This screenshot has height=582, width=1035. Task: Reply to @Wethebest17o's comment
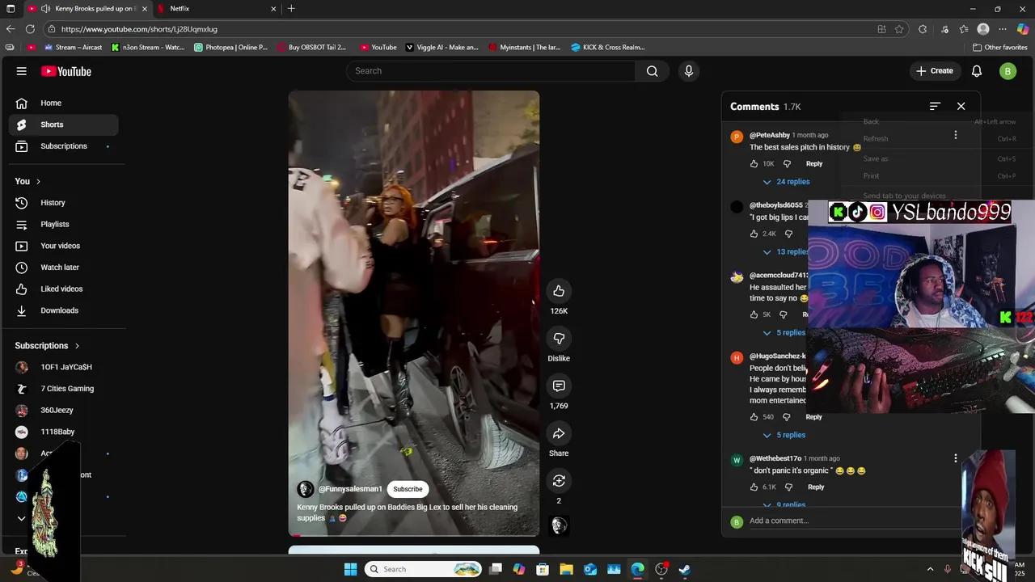pos(816,487)
